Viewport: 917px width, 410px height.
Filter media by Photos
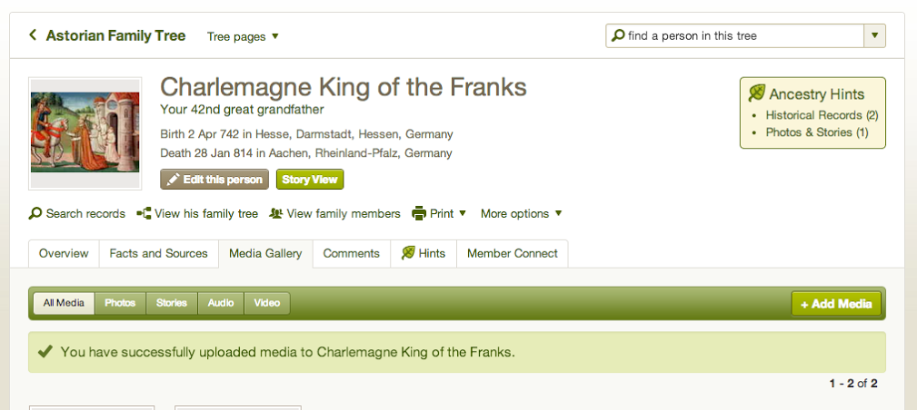click(x=120, y=303)
